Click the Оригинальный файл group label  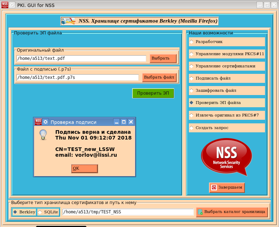pyautogui.click(x=40, y=50)
